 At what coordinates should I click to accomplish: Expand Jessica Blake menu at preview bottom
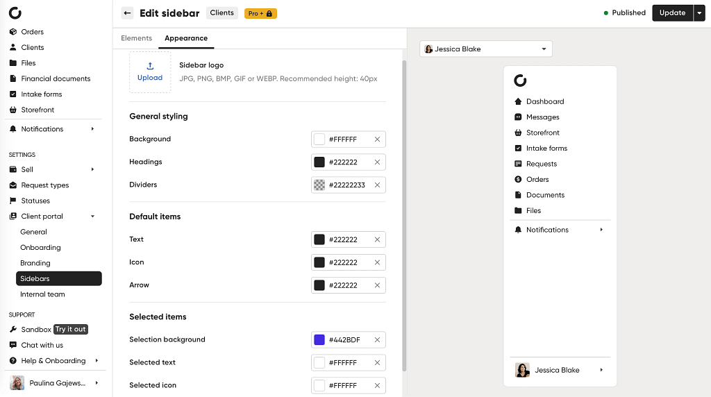(x=601, y=370)
